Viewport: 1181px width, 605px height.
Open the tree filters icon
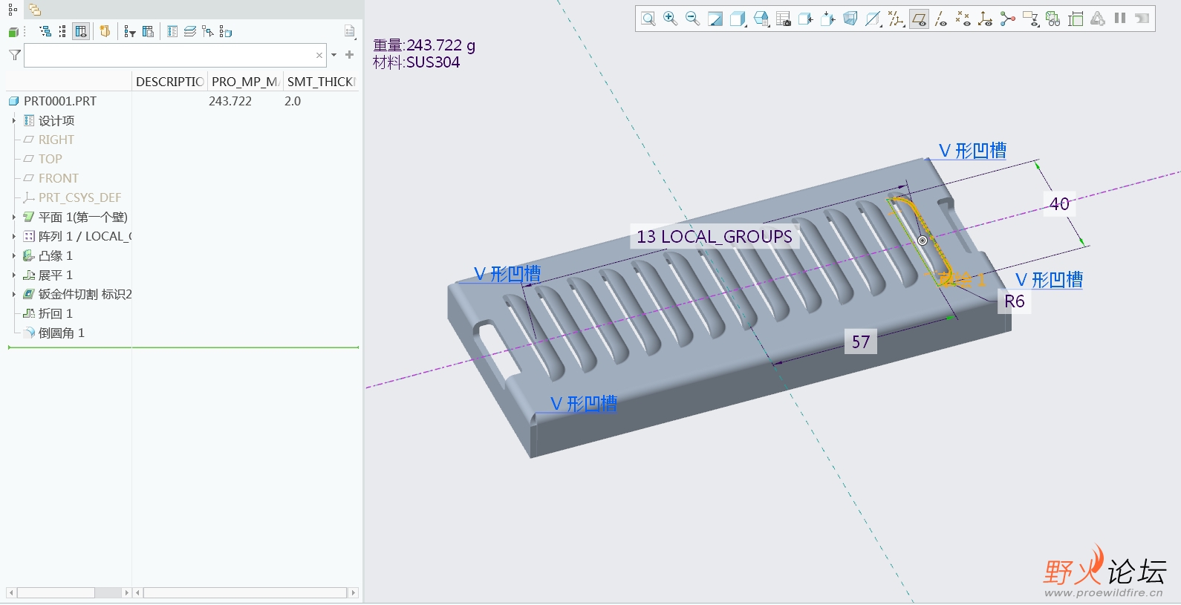[130, 31]
